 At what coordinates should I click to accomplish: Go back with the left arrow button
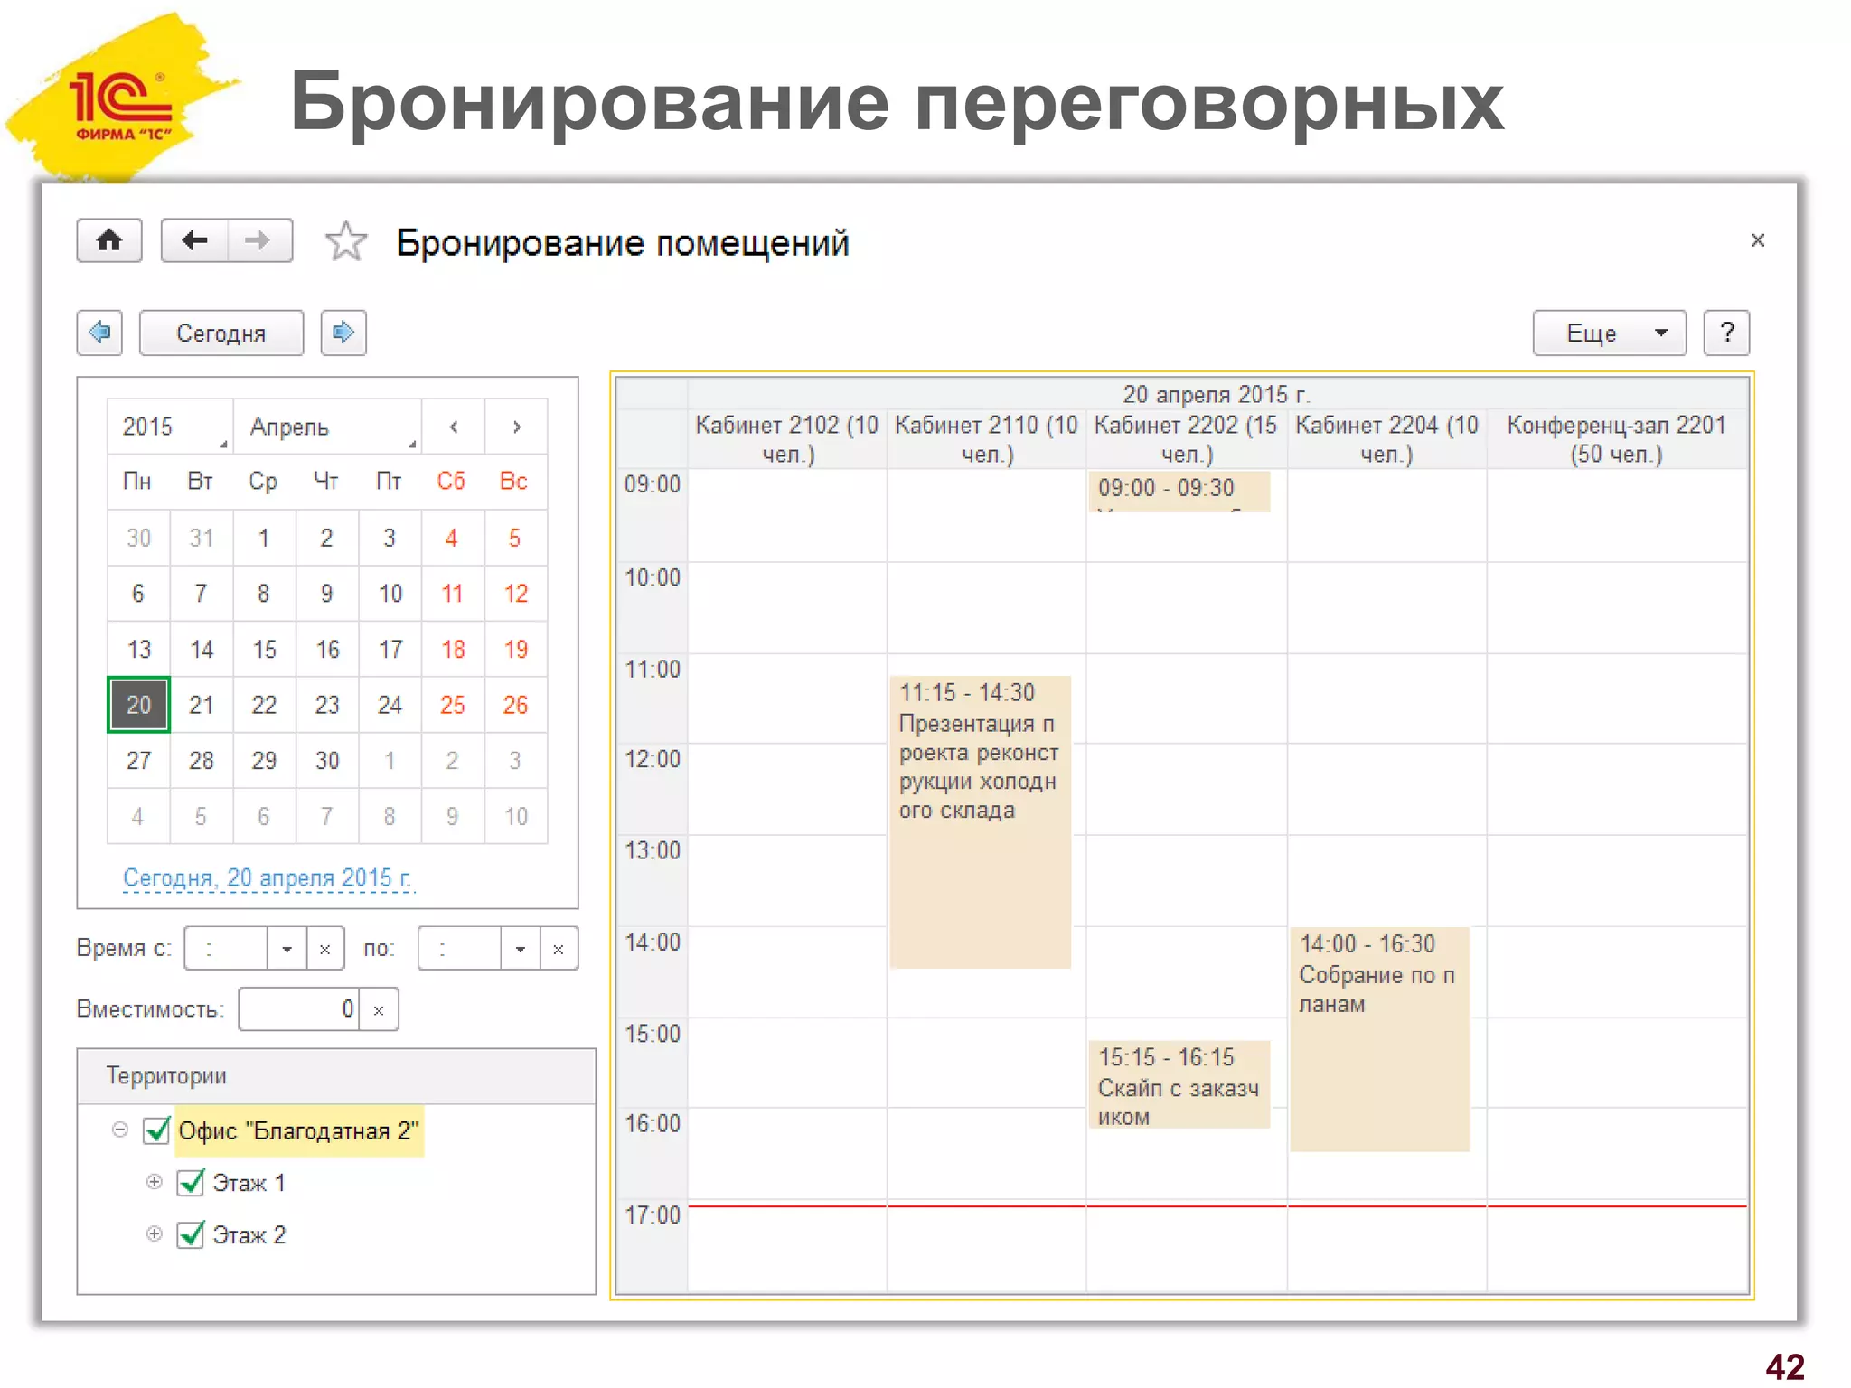(194, 240)
